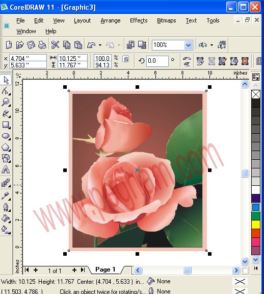Select the Interactive Blend tool
264x294 pixels.
pos(6,183)
